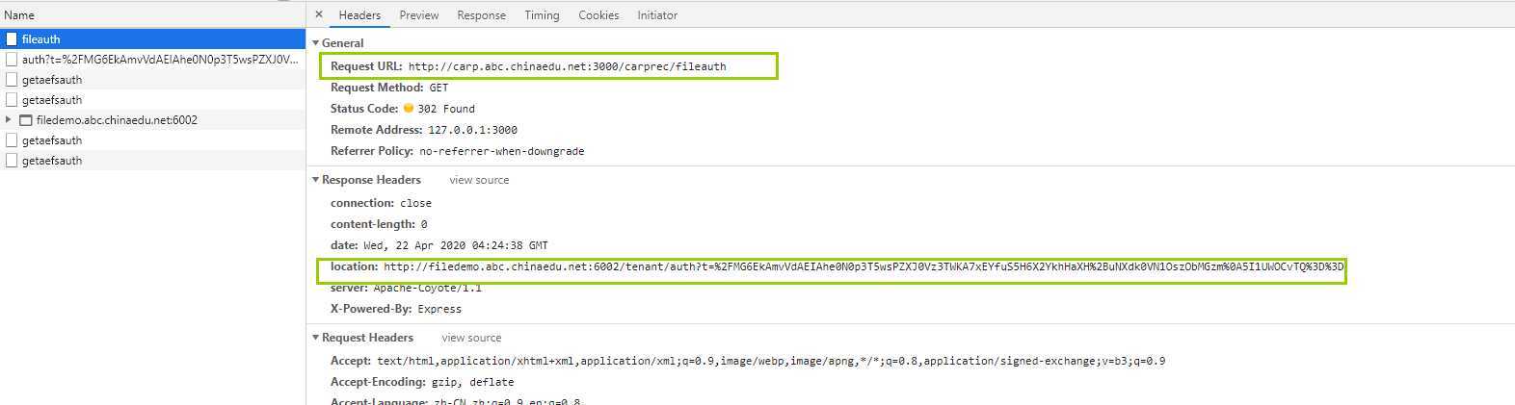
Task: View source of Request Headers
Action: click(x=471, y=338)
